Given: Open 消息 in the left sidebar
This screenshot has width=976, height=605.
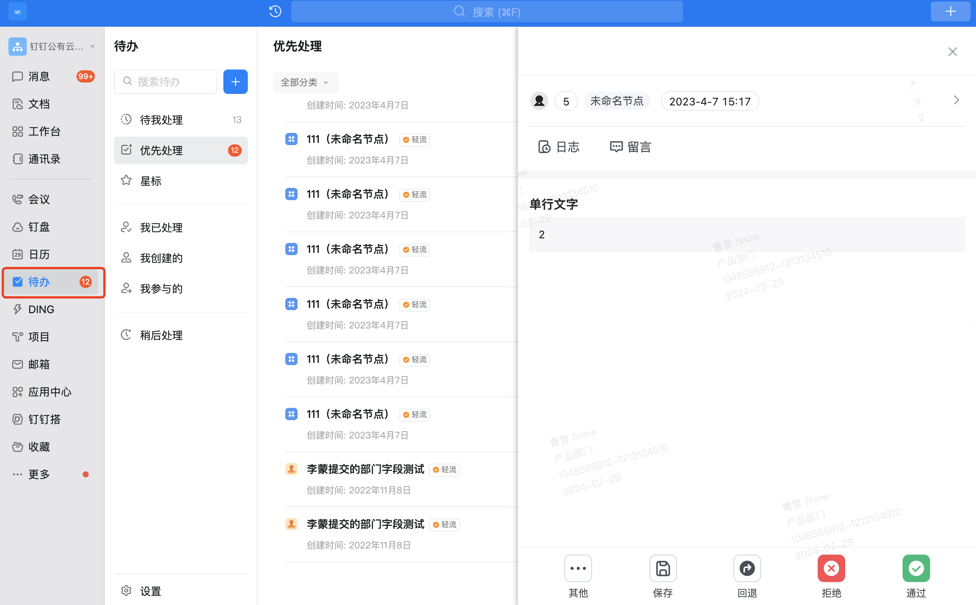Looking at the screenshot, I should [x=52, y=76].
